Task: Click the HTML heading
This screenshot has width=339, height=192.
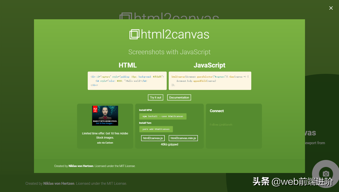Action: click(127, 65)
